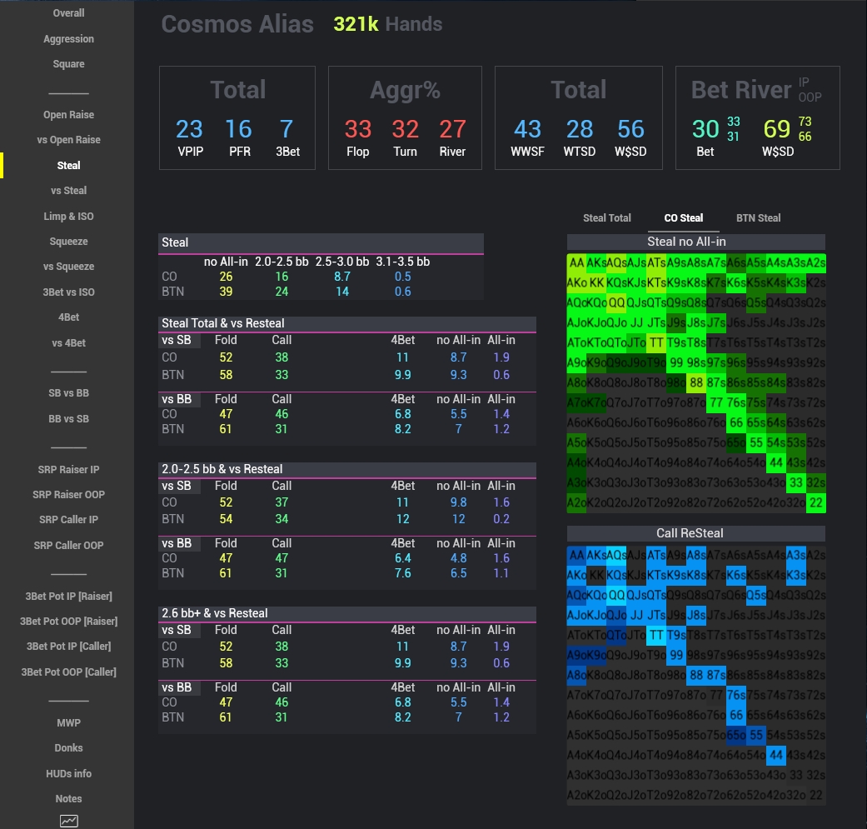The image size is (867, 829).
Task: Reselect the active CO Steal tab
Action: tap(683, 217)
